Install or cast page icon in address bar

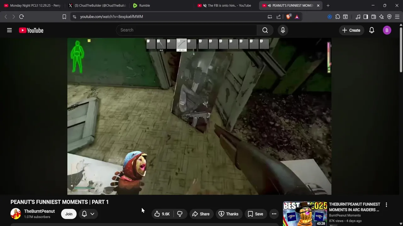click(270, 17)
